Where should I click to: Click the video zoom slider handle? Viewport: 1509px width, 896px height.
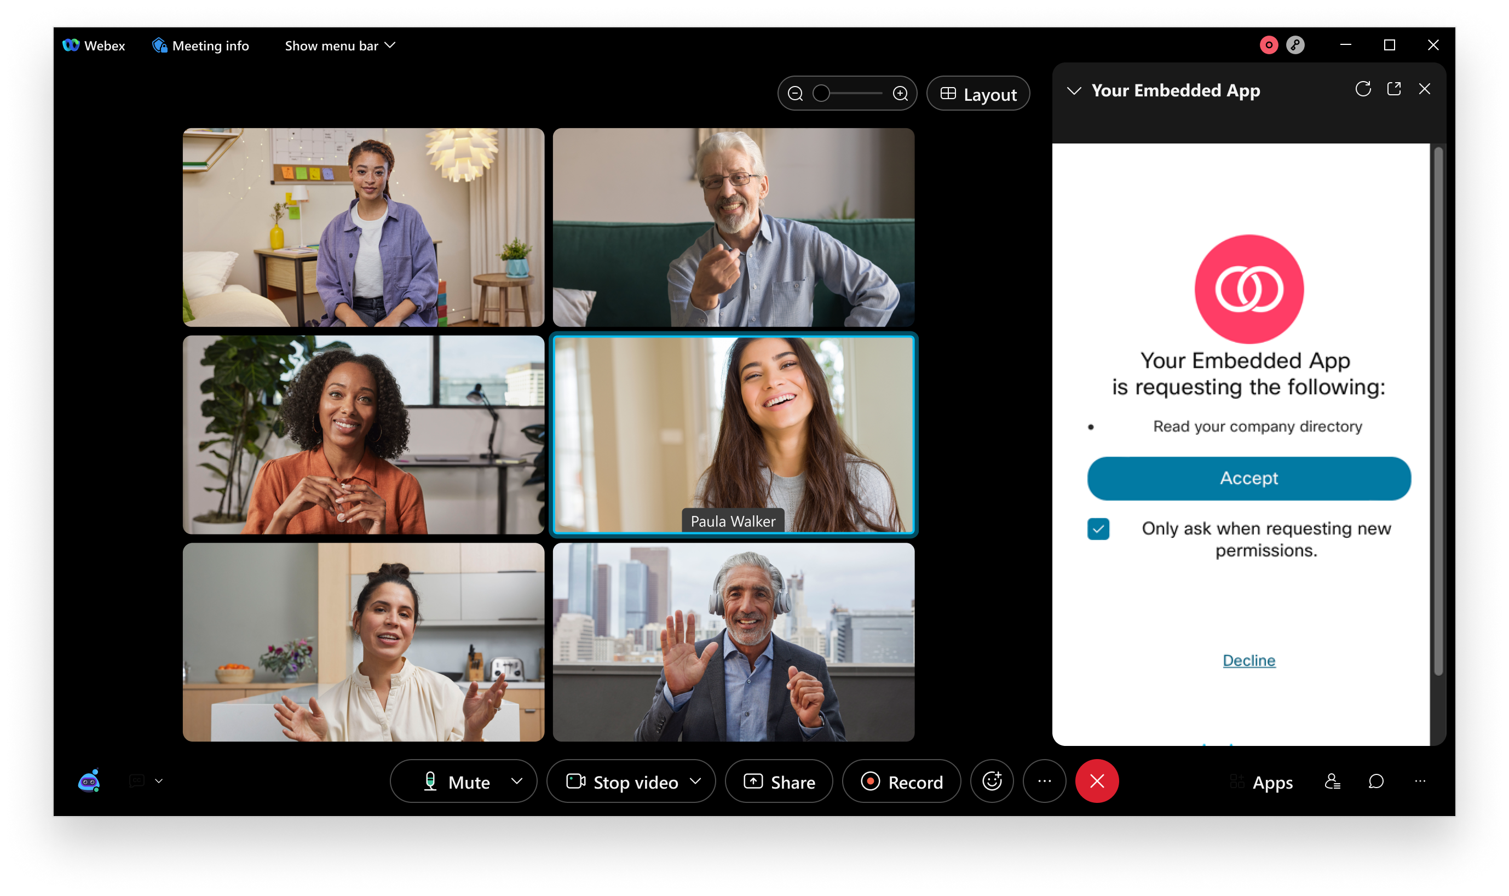point(821,93)
